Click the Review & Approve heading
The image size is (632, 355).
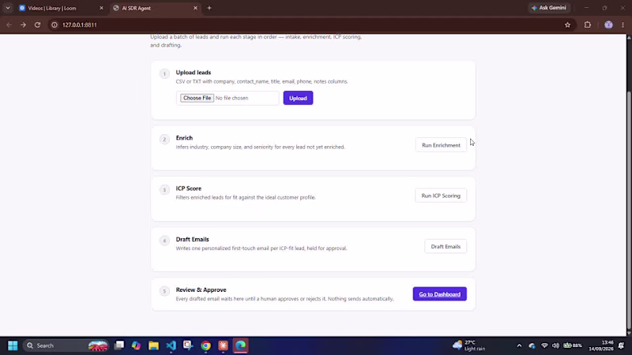(201, 290)
